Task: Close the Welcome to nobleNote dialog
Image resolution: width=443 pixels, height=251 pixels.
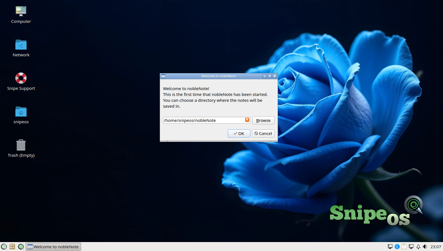Action: click(275, 76)
